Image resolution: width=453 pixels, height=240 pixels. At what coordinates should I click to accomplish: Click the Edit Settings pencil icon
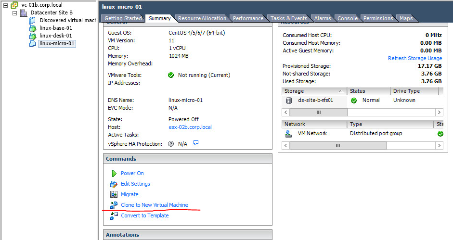114,184
